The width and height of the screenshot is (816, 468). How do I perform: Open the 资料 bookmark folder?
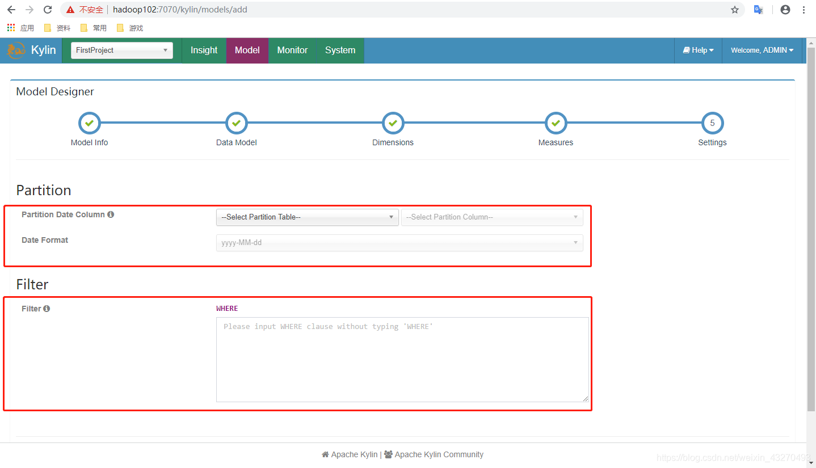tap(57, 28)
